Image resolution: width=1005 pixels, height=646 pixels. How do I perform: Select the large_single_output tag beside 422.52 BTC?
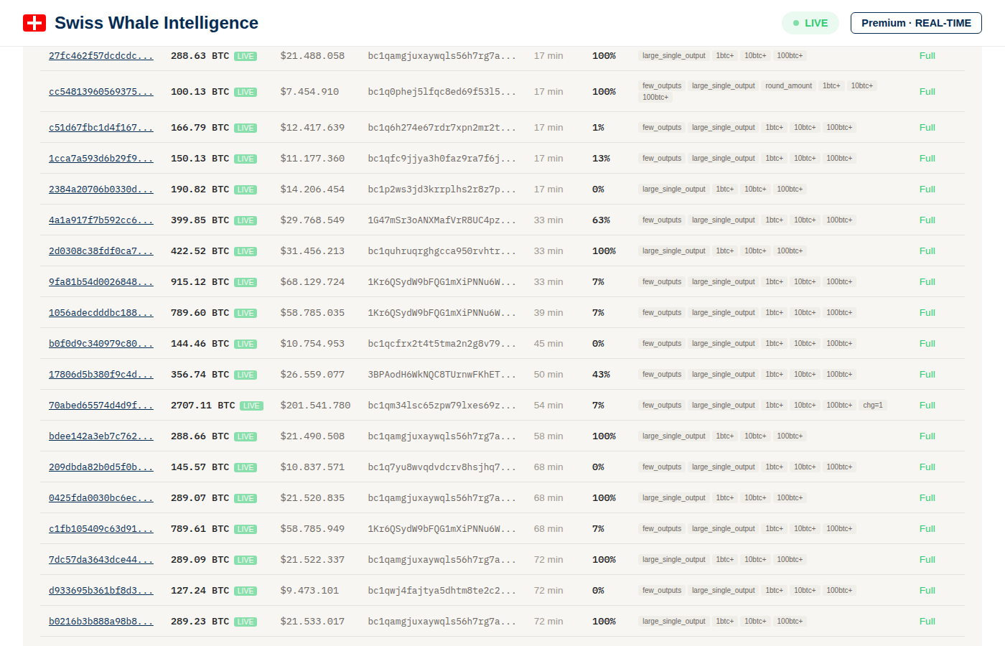pos(673,251)
